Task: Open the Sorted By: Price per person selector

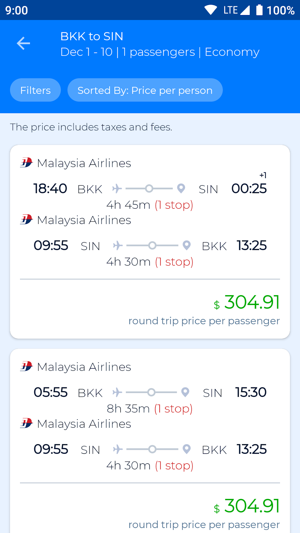Action: tap(145, 90)
